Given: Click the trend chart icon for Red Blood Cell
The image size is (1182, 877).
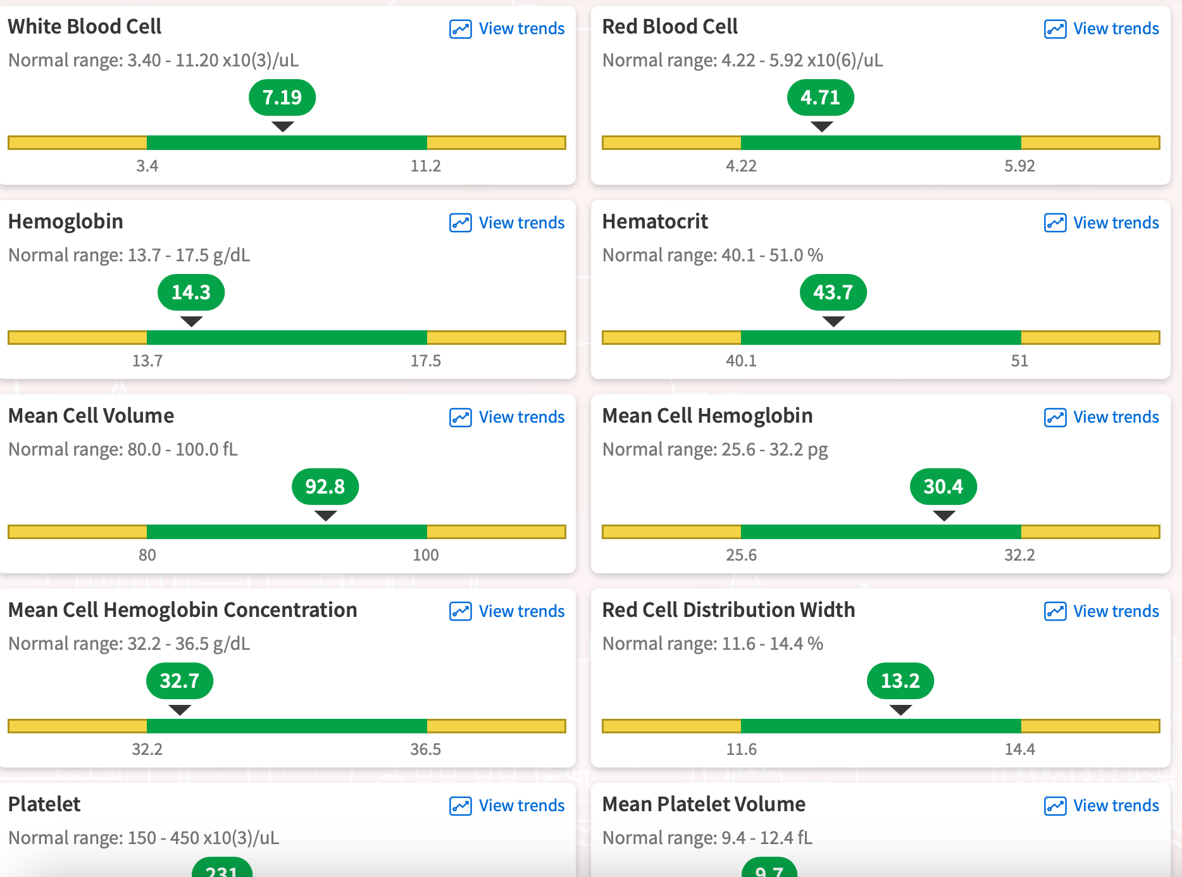Looking at the screenshot, I should (1055, 29).
